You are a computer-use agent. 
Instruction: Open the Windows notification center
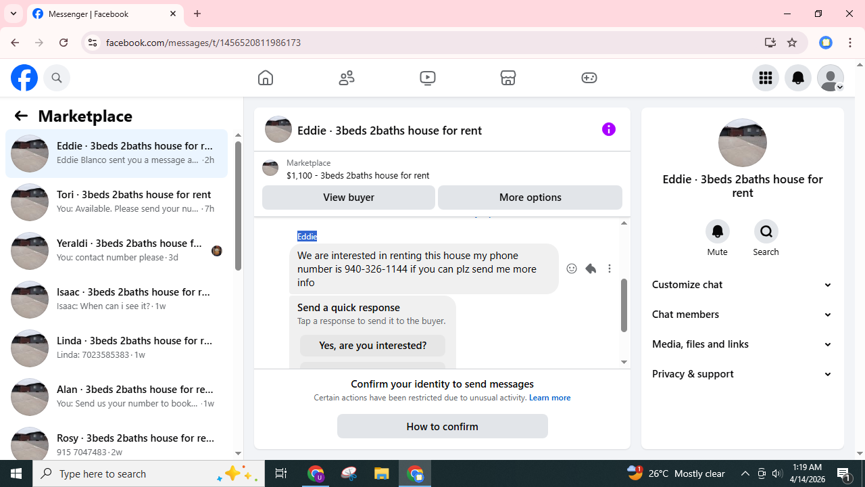pyautogui.click(x=845, y=473)
